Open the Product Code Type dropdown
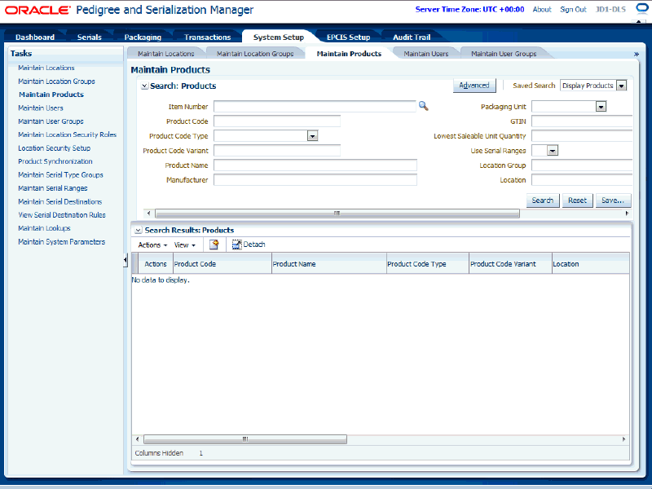Screen dimensions: 652x489 coord(313,136)
